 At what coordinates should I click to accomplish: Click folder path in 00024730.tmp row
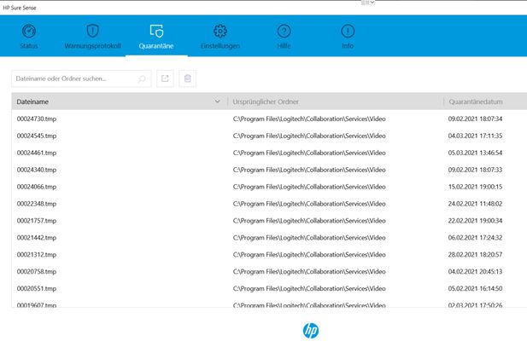coord(309,119)
